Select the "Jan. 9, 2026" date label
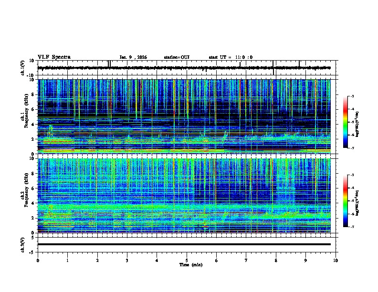The image size is (378, 292). 133,57
